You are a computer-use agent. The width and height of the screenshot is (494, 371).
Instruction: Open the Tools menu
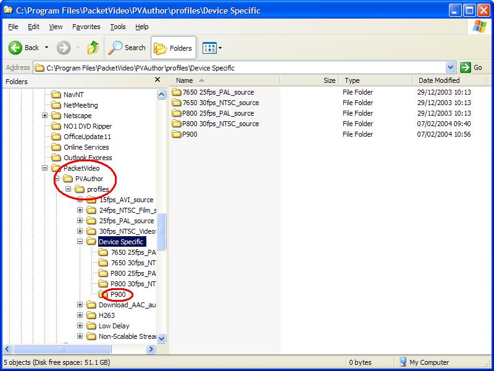(x=118, y=27)
